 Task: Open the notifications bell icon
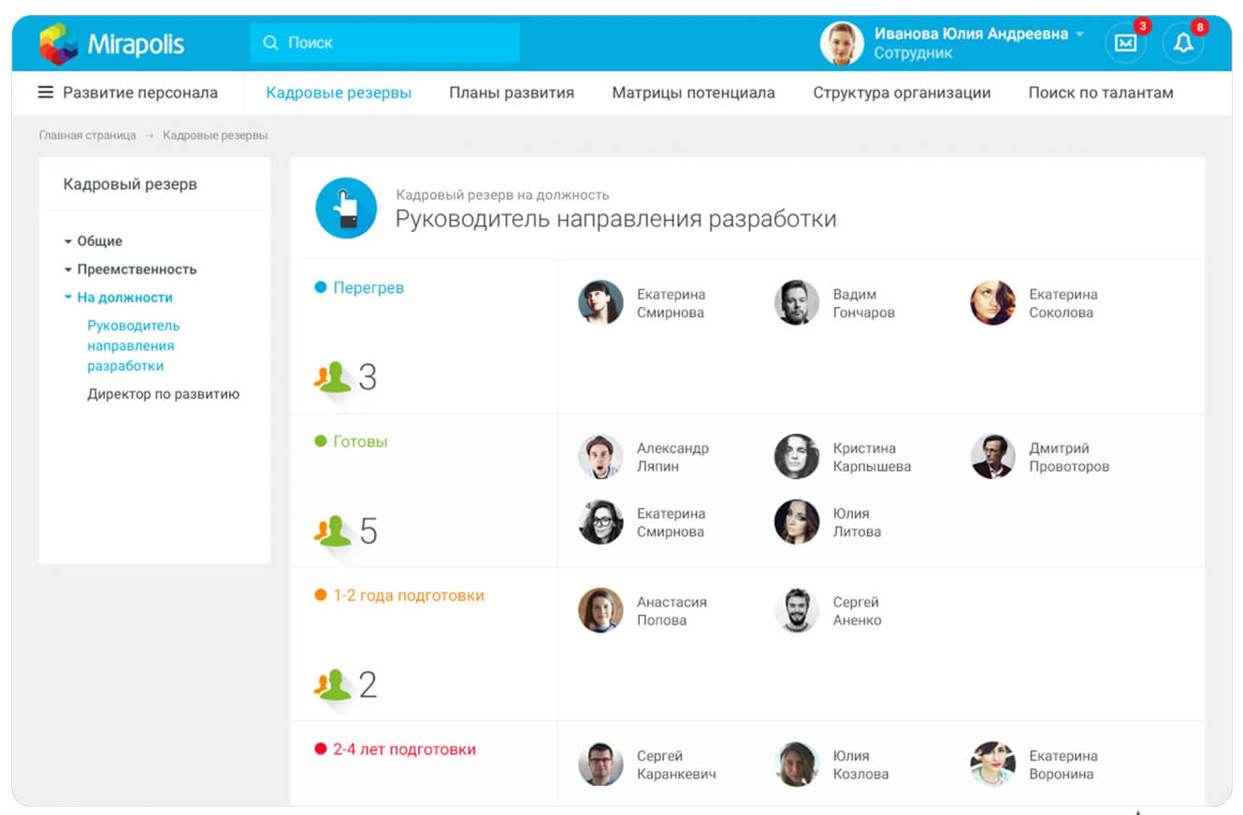[1183, 43]
